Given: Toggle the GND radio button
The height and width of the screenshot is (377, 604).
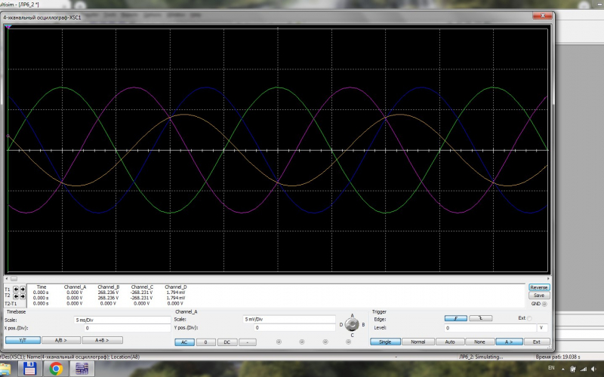Looking at the screenshot, I should [544, 304].
